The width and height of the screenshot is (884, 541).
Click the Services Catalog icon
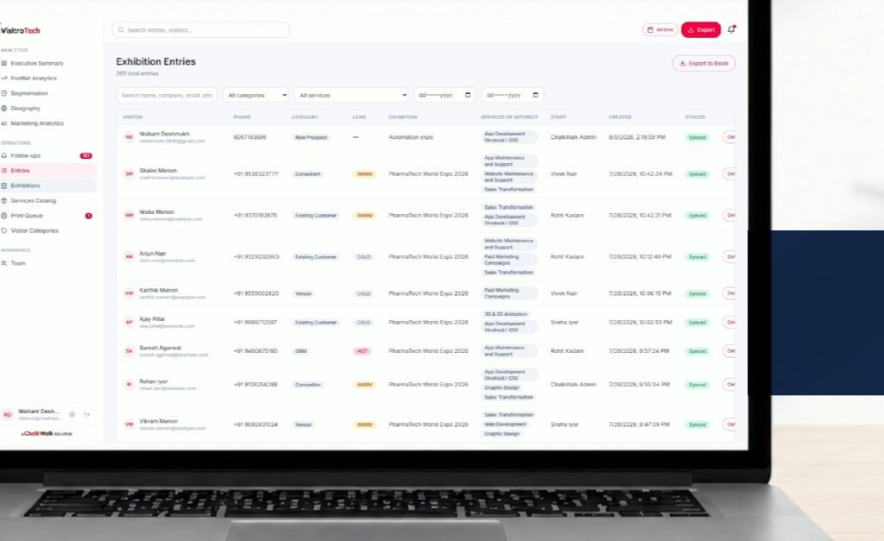click(4, 201)
